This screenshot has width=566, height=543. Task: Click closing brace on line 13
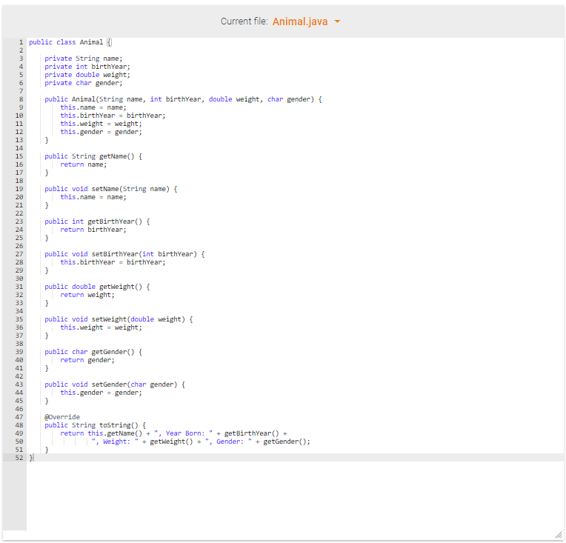tap(47, 140)
